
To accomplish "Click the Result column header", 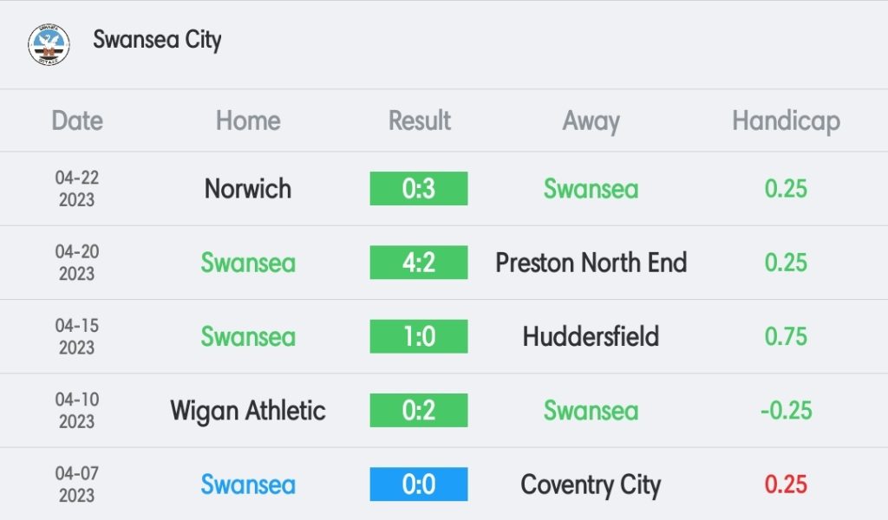I will pos(420,120).
